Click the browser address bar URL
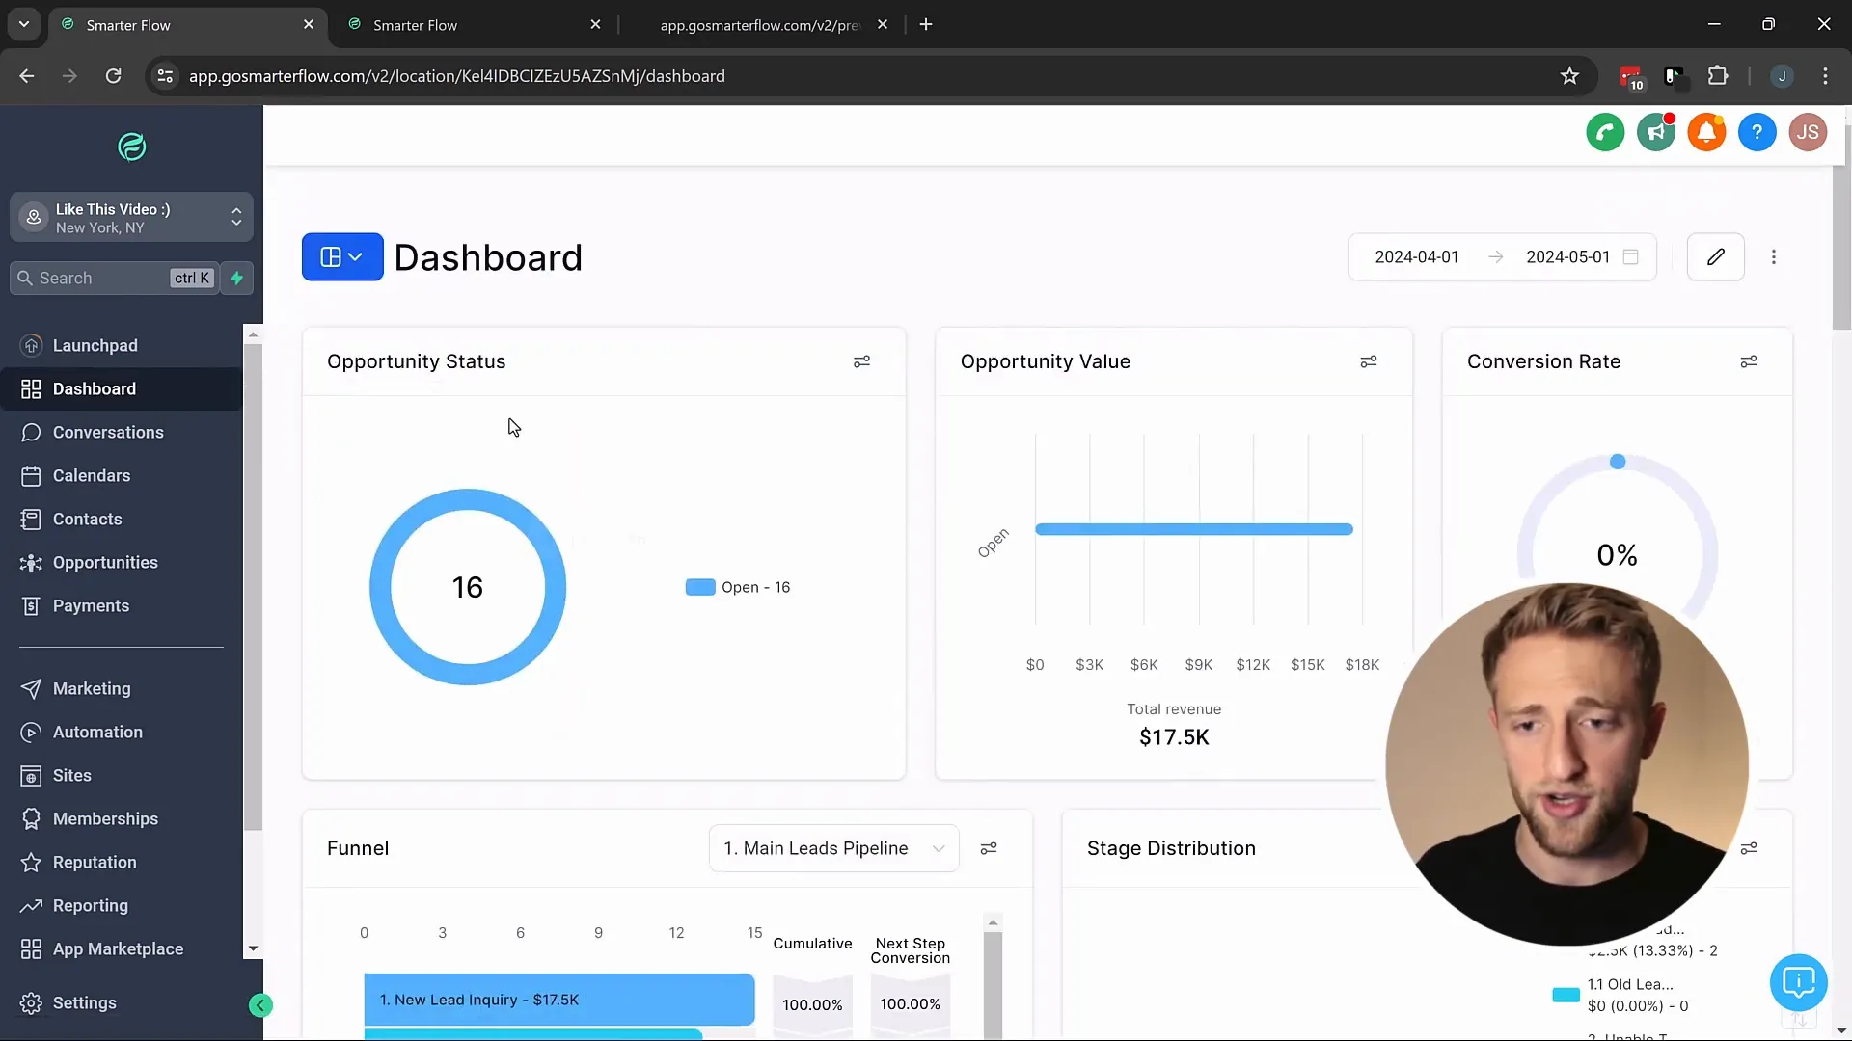Image resolution: width=1852 pixels, height=1041 pixels. (457, 76)
